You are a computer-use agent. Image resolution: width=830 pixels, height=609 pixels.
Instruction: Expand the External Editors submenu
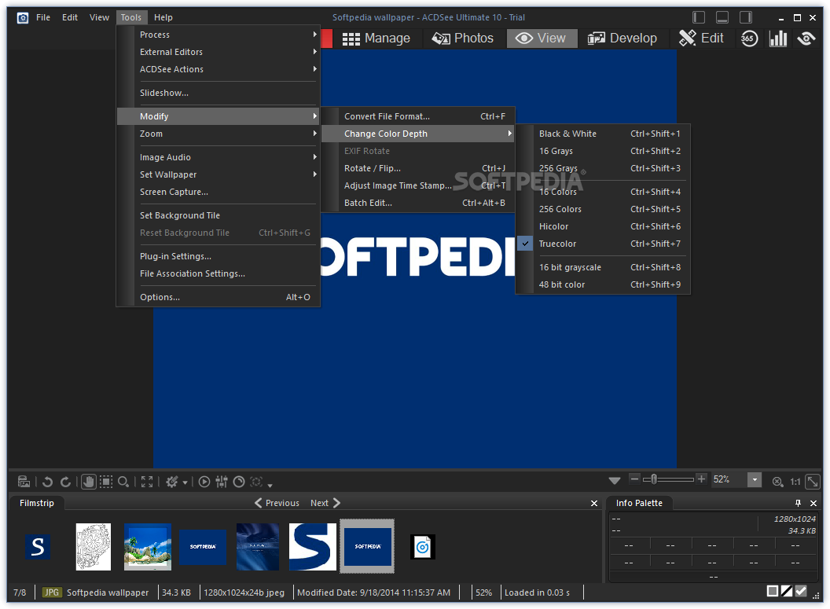point(219,52)
